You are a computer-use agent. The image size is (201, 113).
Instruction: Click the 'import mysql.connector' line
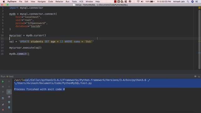coord(26,8)
